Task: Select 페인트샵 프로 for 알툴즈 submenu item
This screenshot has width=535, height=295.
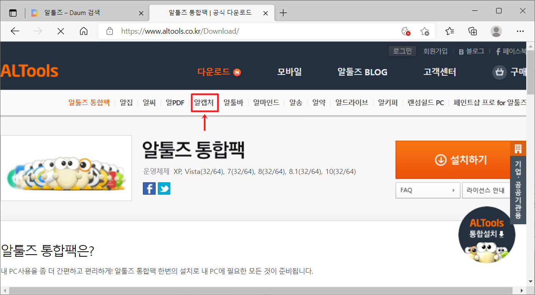Action: [x=490, y=102]
